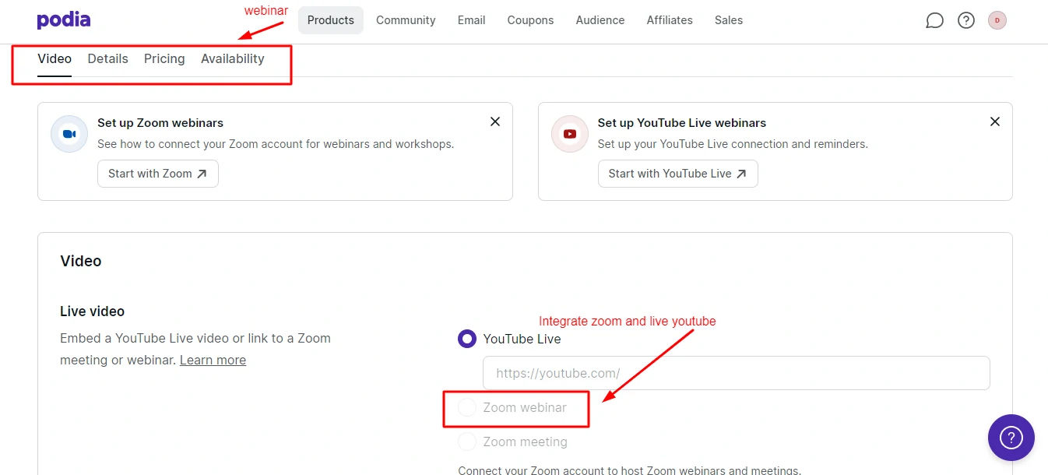The image size is (1048, 475).
Task: Open the purple floating help widget
Action: pos(1011,438)
